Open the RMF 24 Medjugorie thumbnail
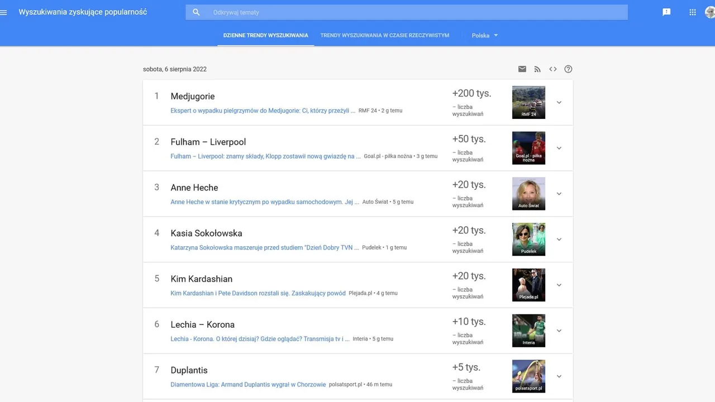Screen dimensions: 715x402 click(x=528, y=102)
